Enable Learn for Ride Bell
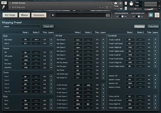This screenshot has width=161, height=113. click(x=51, y=104)
